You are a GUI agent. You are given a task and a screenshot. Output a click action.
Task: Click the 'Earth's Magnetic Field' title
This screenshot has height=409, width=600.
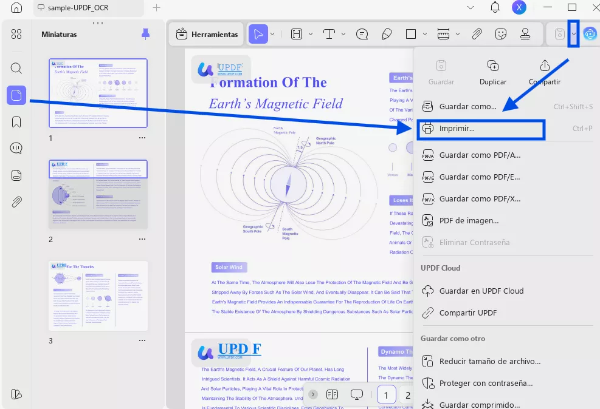(275, 104)
